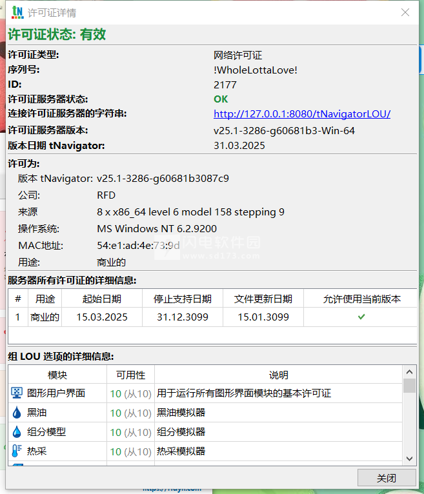Screen dimensions: 424x494
Task: Close the license details dialog window
Action: click(x=405, y=12)
